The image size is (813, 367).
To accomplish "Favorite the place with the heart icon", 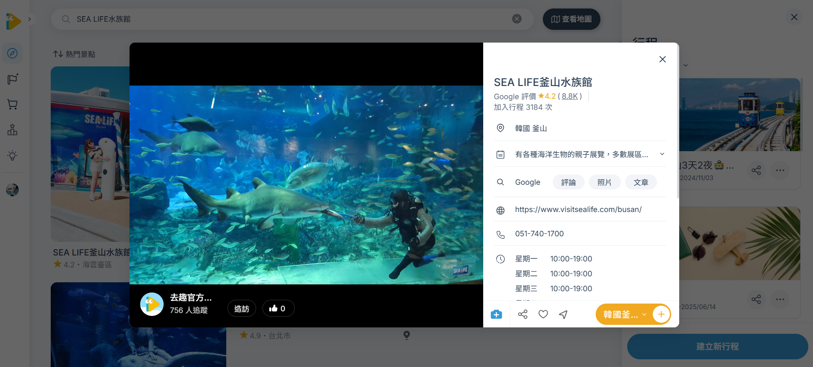I will tap(543, 314).
